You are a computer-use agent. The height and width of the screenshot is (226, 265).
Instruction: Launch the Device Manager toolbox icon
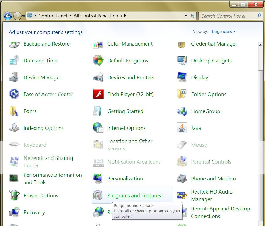point(14,77)
